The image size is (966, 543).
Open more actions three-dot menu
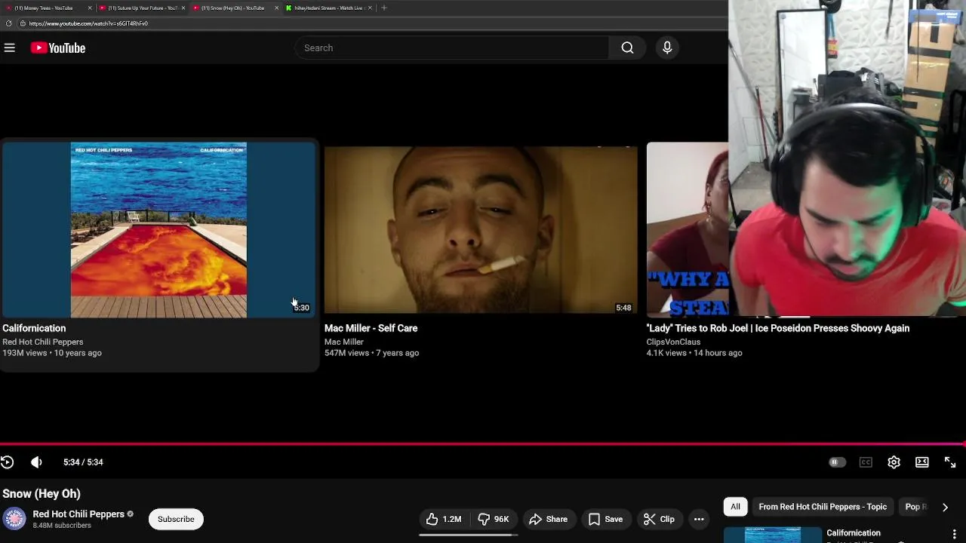tap(699, 519)
